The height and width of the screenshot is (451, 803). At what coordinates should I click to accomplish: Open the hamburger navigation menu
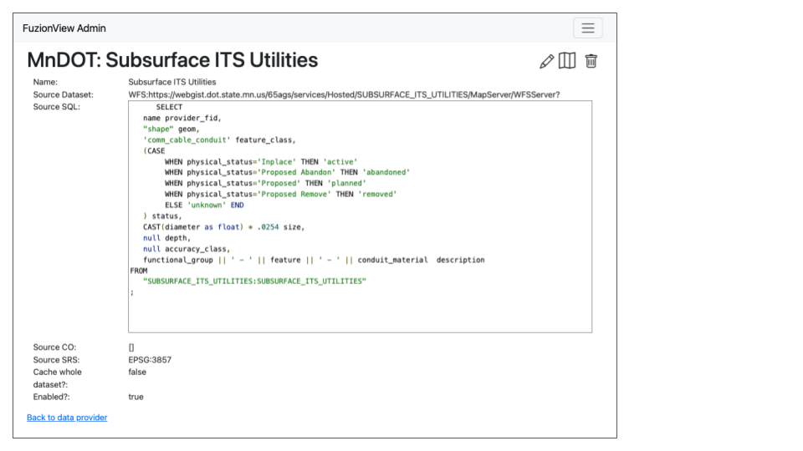click(x=588, y=28)
